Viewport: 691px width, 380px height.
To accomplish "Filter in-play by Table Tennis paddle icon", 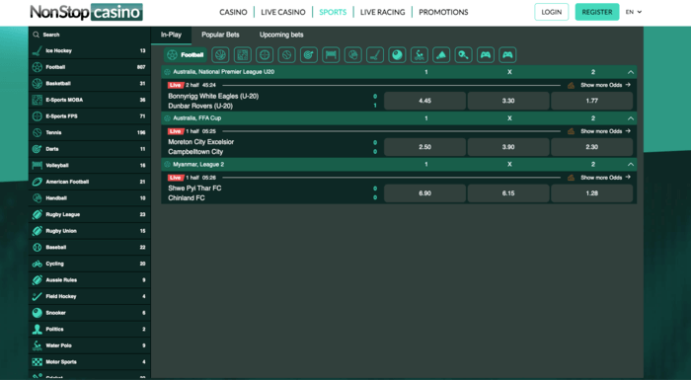I will [463, 55].
